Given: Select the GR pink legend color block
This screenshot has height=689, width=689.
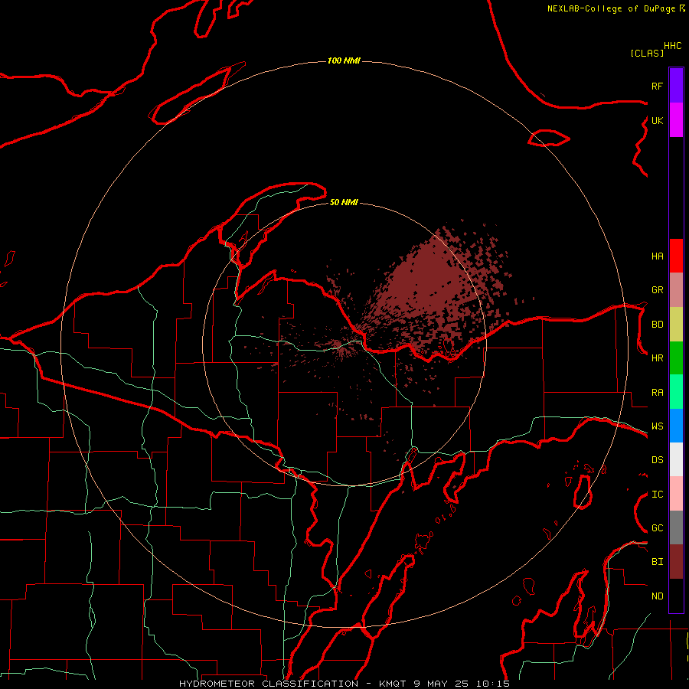Looking at the screenshot, I should (x=676, y=290).
